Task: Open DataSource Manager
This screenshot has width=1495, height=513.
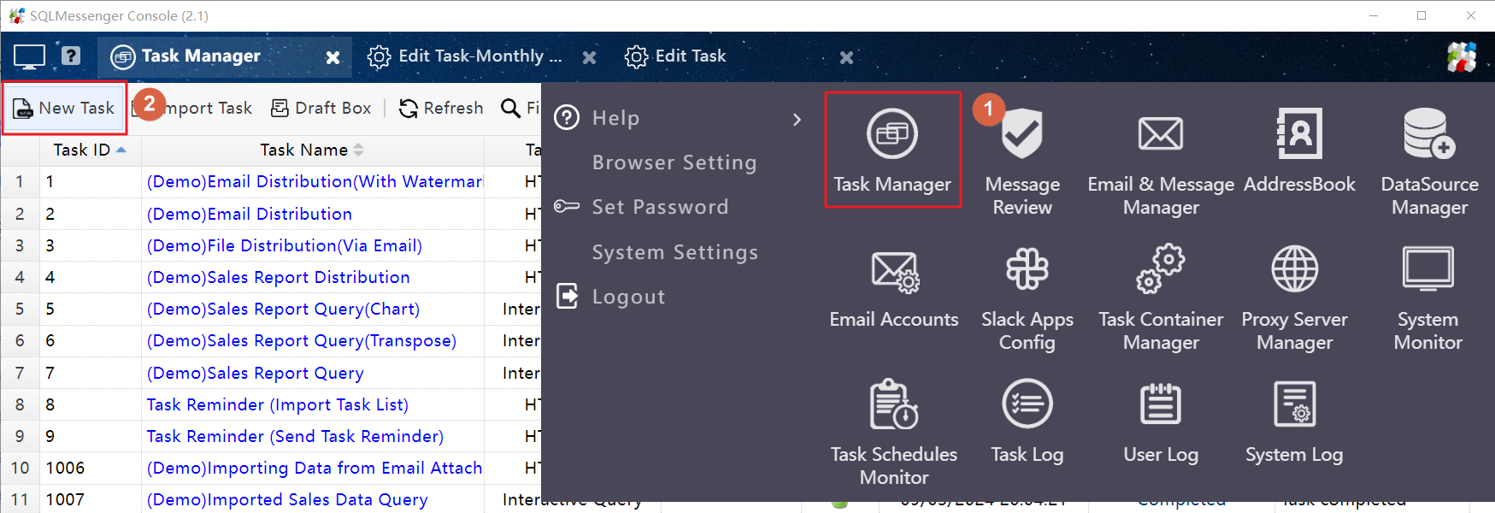Action: 1429,162
